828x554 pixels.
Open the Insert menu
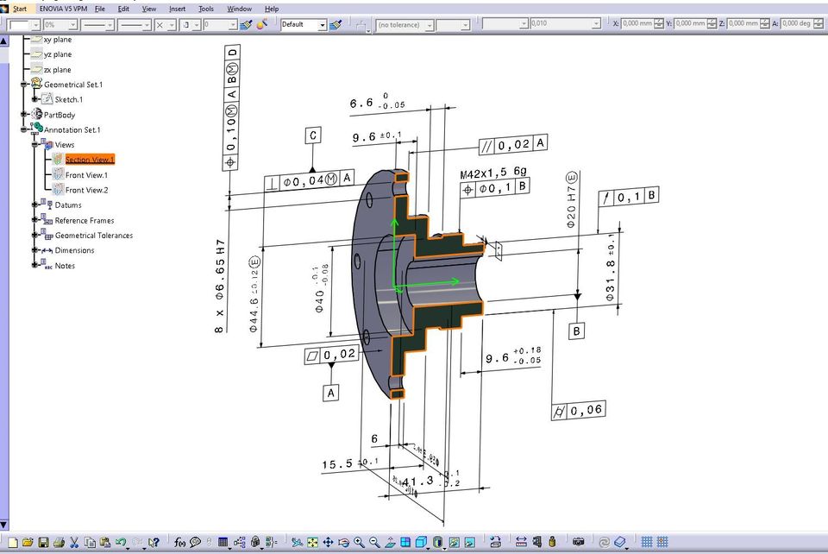(x=177, y=8)
